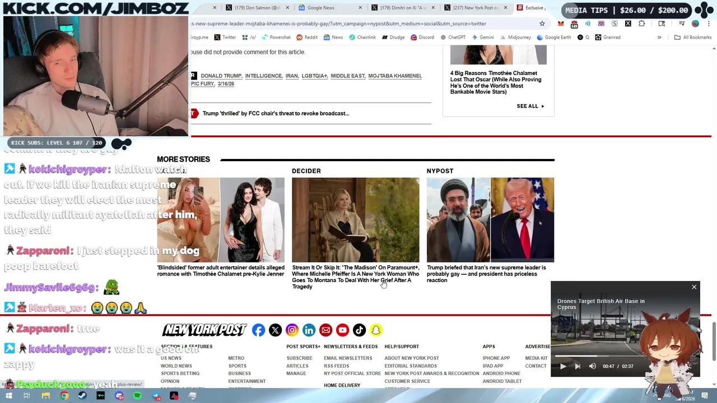Open The Madison Stream It story thumbnail
This screenshot has height=403, width=717.
pyautogui.click(x=355, y=220)
